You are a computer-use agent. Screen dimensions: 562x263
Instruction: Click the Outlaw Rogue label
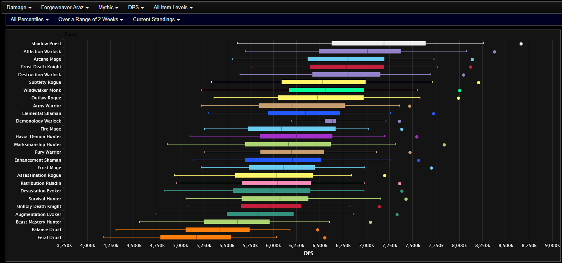[x=46, y=98]
